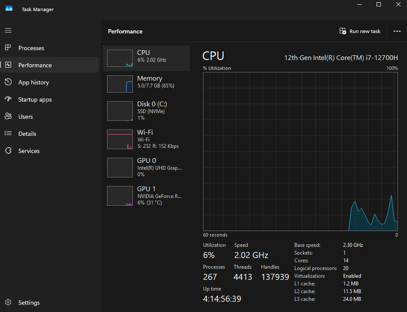Viewport: 407px width, 312px height.
Task: Open Settings in the sidebar
Action: [50, 303]
